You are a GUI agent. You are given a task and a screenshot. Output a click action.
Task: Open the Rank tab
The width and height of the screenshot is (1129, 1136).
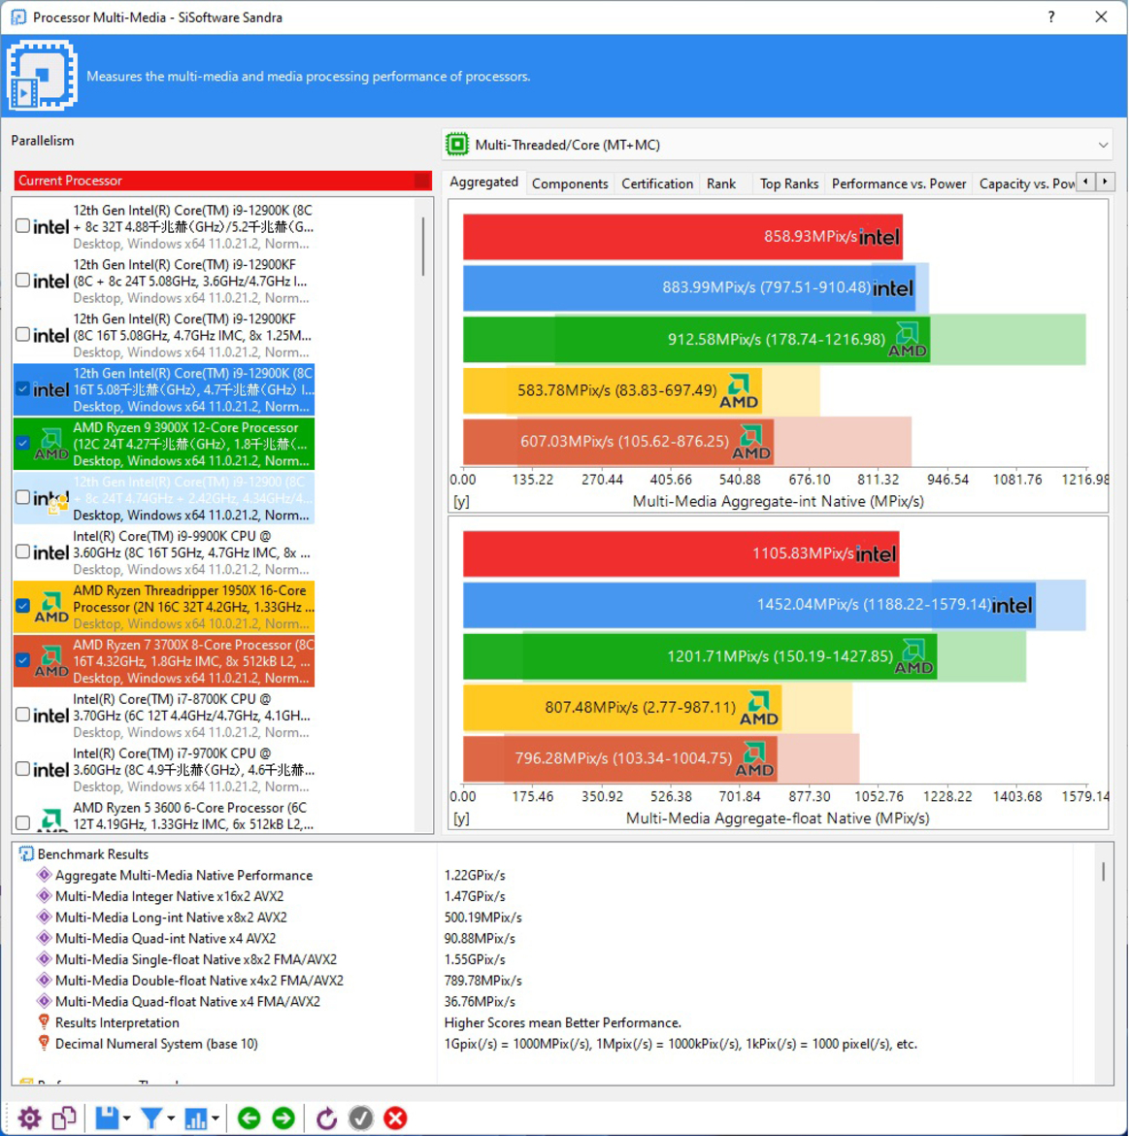pos(721,184)
